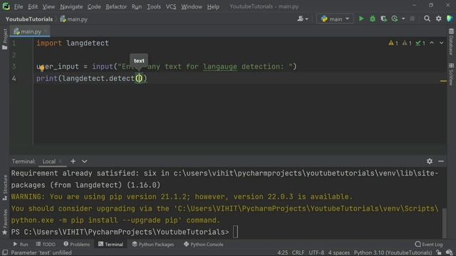Image resolution: width=456 pixels, height=256 pixels.
Task: Open the Python Console tool window
Action: pyautogui.click(x=204, y=245)
